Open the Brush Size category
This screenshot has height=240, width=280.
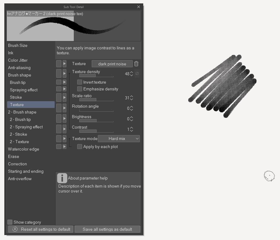pyautogui.click(x=31, y=46)
